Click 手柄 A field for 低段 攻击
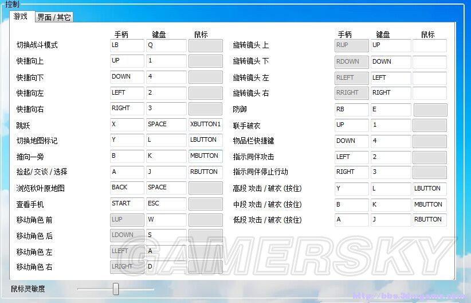 (x=352, y=220)
